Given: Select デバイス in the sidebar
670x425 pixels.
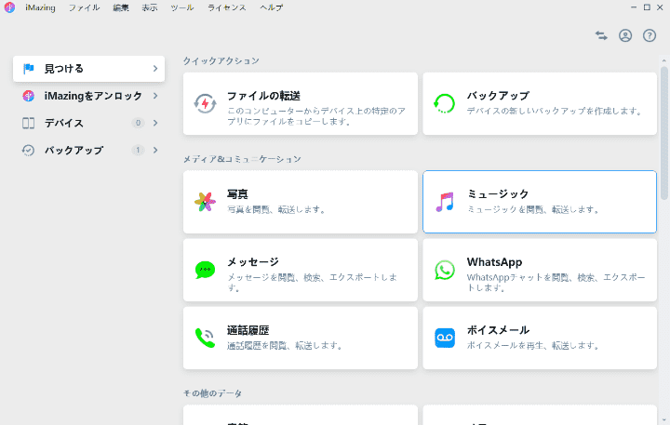Looking at the screenshot, I should tap(89, 123).
